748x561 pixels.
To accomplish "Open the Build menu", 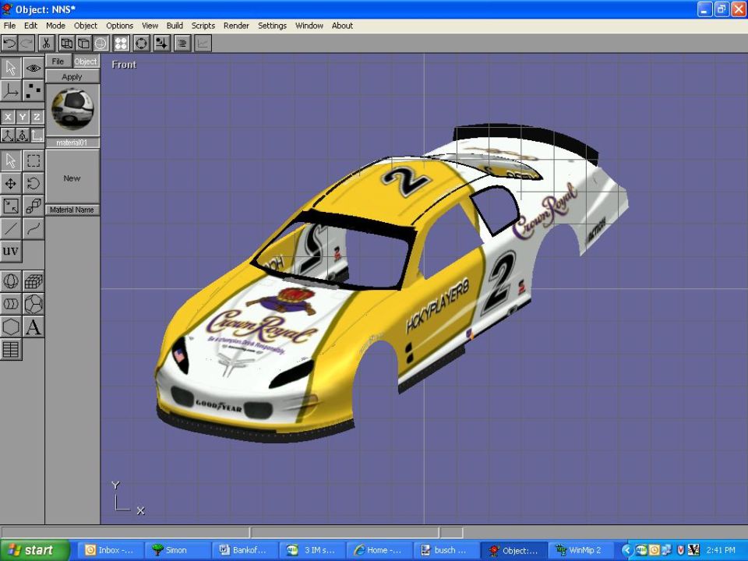I will click(175, 26).
